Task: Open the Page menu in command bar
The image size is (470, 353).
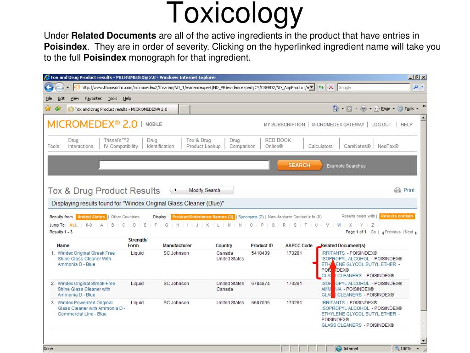Action: coord(384,108)
